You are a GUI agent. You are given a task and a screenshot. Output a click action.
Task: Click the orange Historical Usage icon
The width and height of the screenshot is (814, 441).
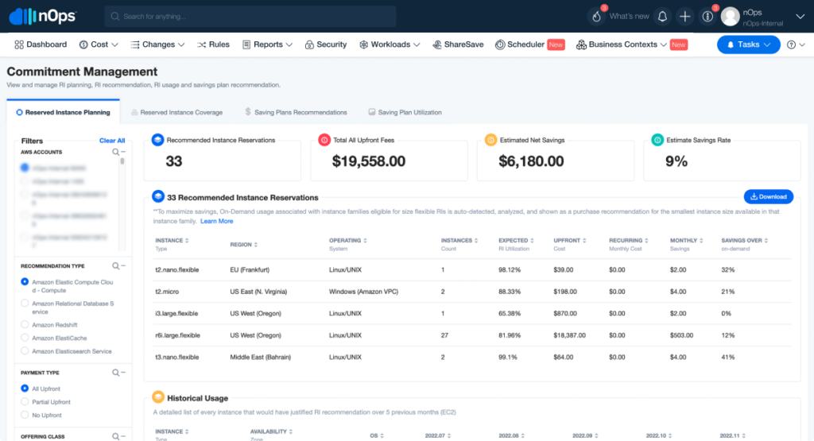click(158, 397)
